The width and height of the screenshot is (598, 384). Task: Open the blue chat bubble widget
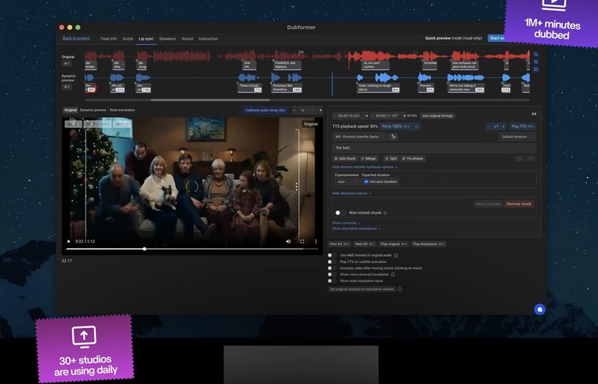[539, 309]
